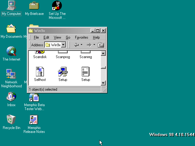Screen dimensions: 195x146
Task: Open the Favorites menu
Action: point(81,37)
